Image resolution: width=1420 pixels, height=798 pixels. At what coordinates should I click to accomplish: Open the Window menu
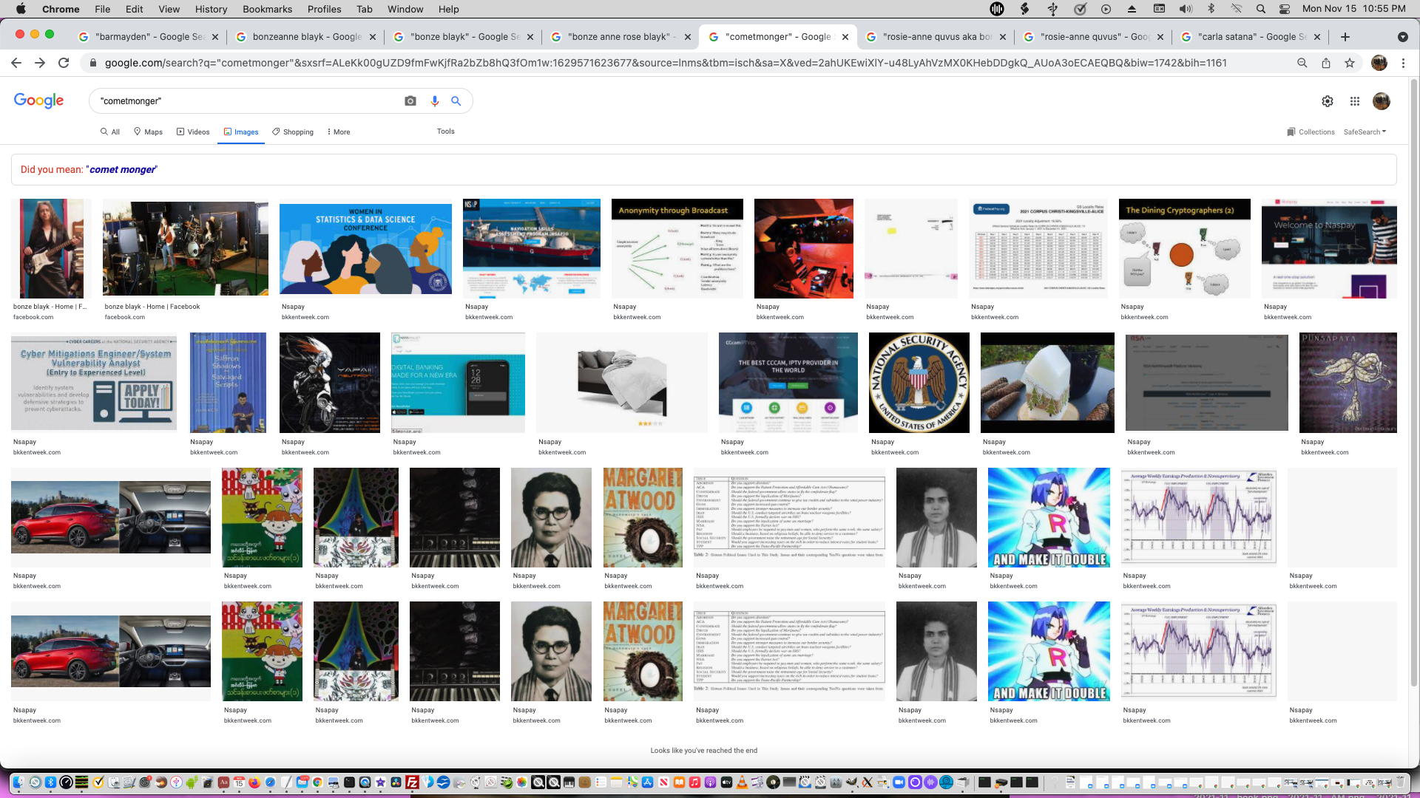(405, 9)
